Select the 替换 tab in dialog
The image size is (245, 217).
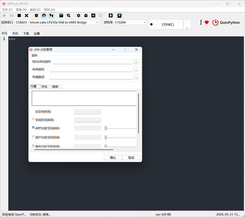(55, 87)
